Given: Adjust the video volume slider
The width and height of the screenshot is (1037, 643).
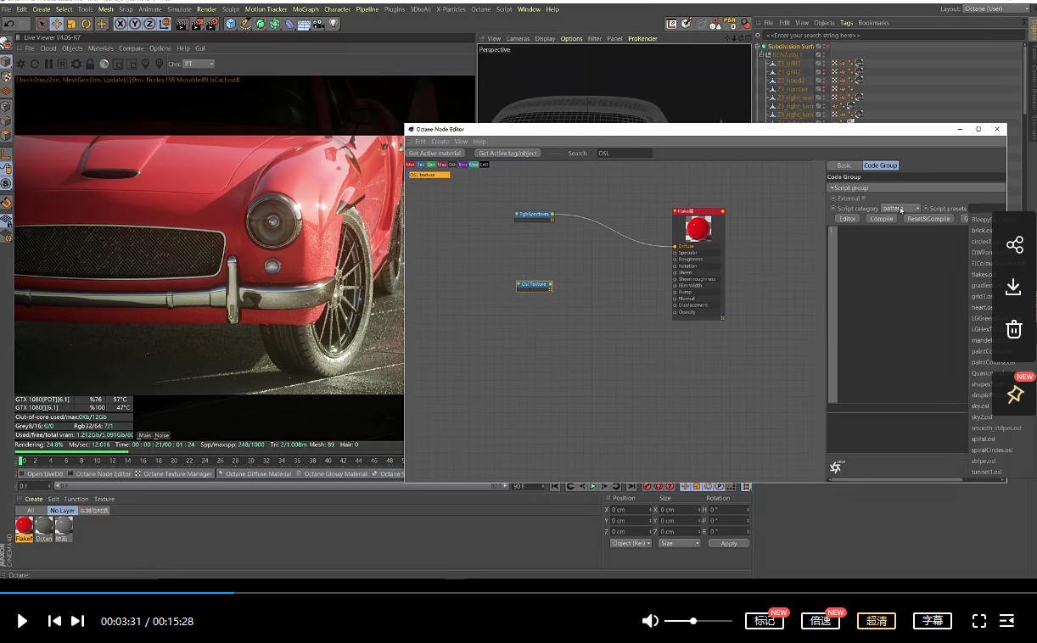Looking at the screenshot, I should (693, 621).
